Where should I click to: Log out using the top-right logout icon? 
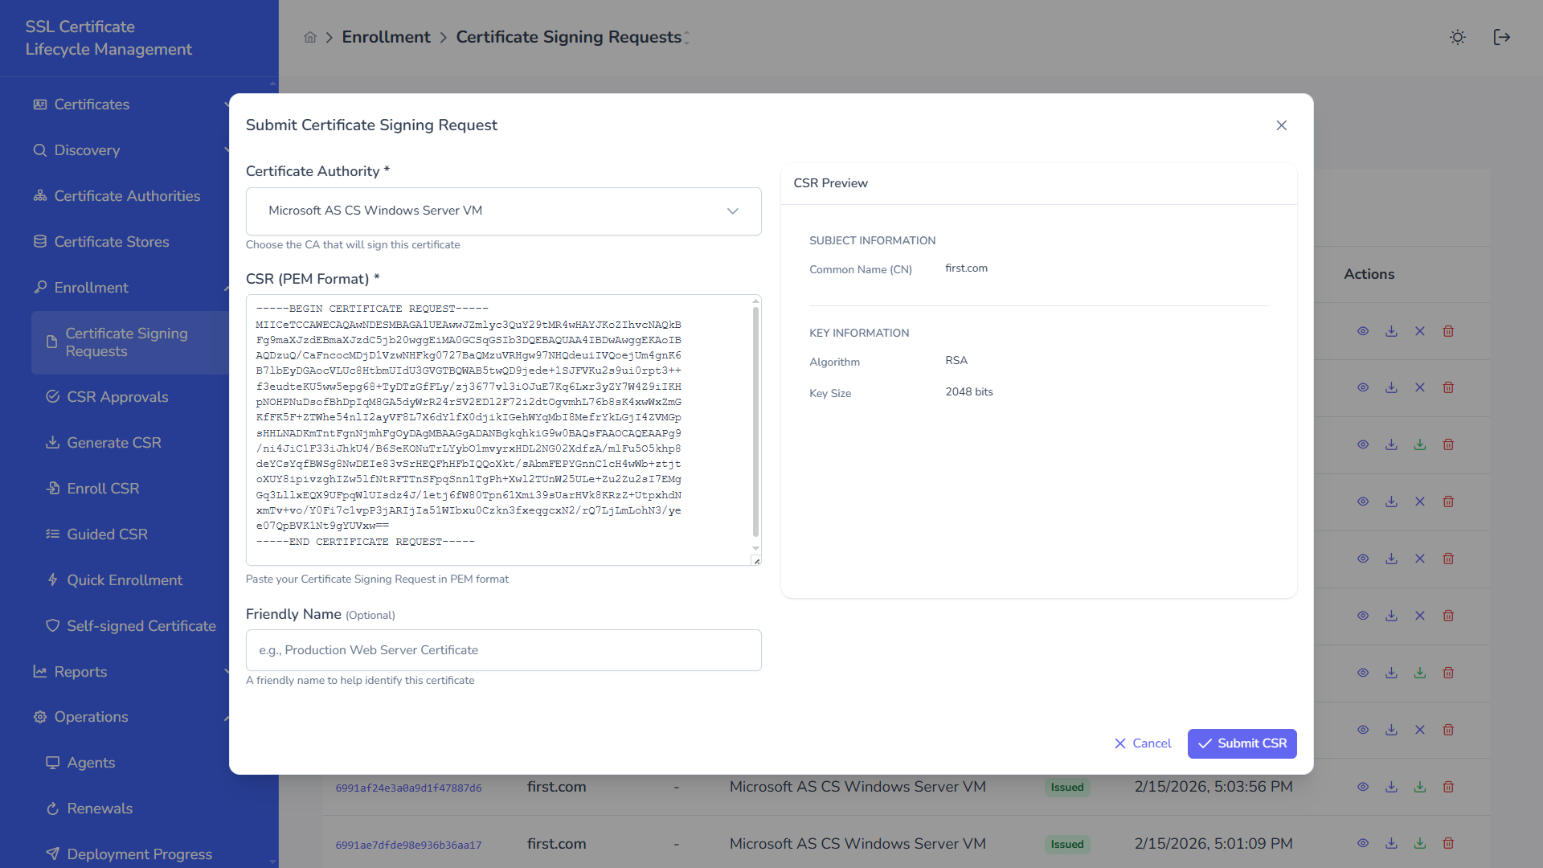[x=1501, y=37]
